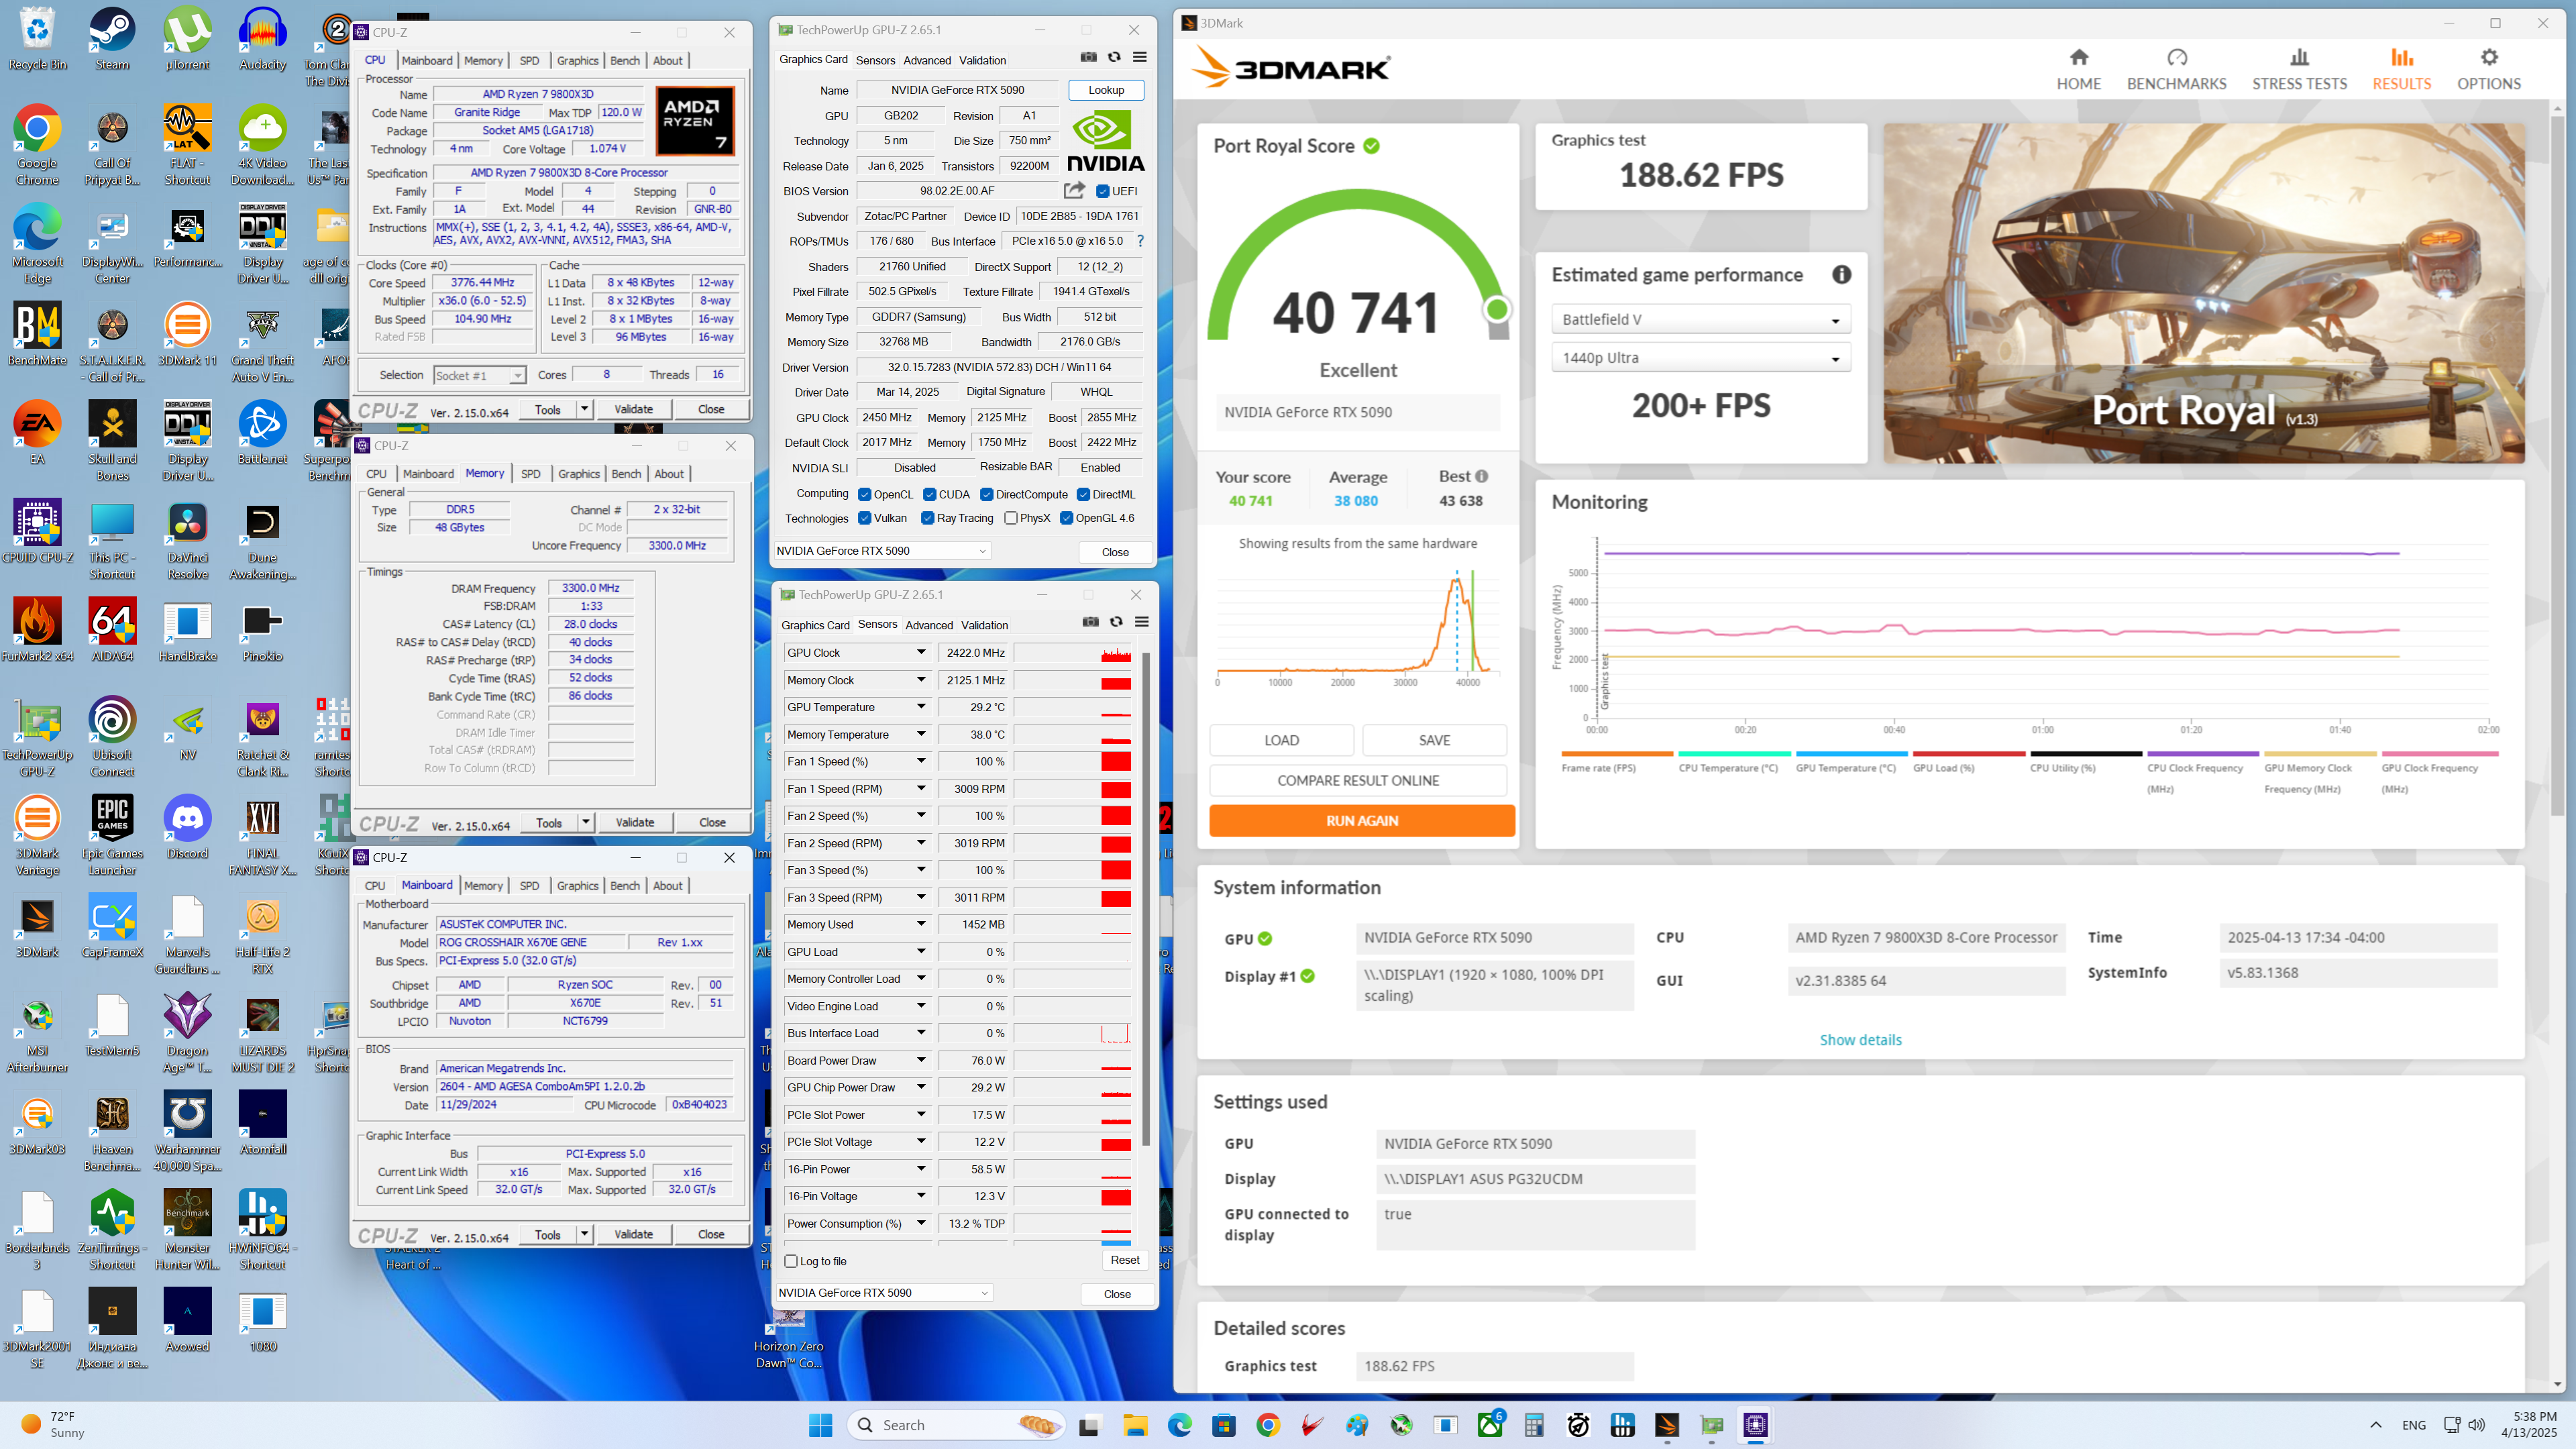Toggle PhysX checkbox in GPU-Z
This screenshot has height=1449, width=2576.
coord(1011,518)
